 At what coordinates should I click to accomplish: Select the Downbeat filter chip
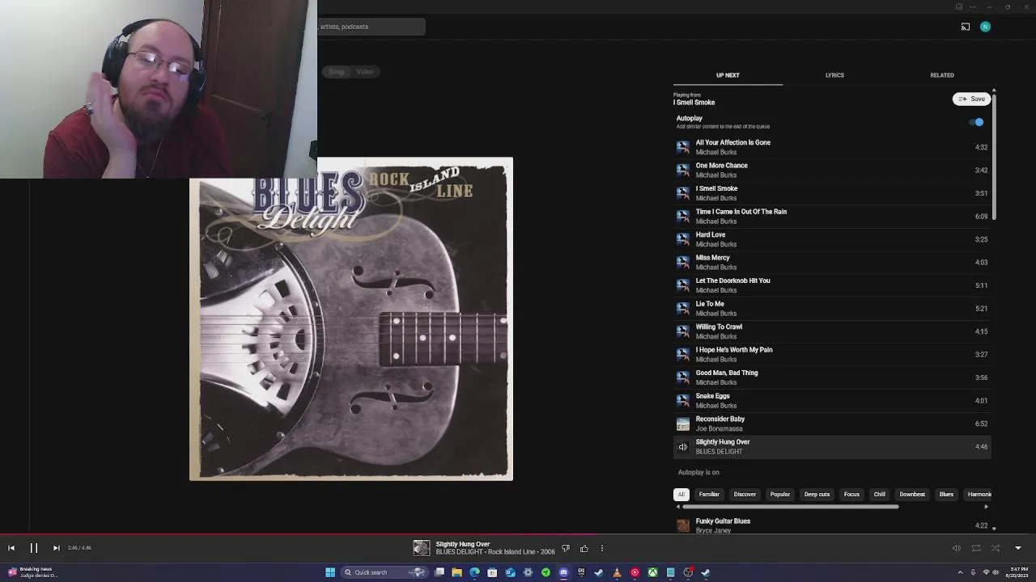click(x=912, y=495)
